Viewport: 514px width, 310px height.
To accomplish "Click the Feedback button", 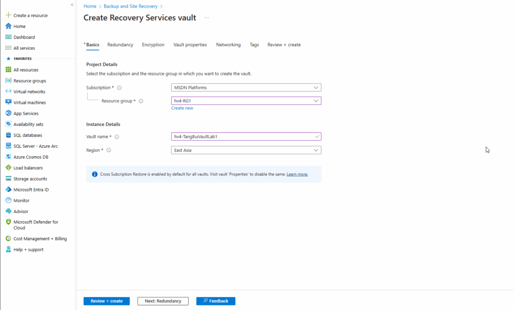I will [x=216, y=301].
